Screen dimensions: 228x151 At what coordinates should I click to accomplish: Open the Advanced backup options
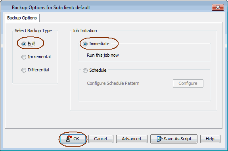[x=132, y=139]
